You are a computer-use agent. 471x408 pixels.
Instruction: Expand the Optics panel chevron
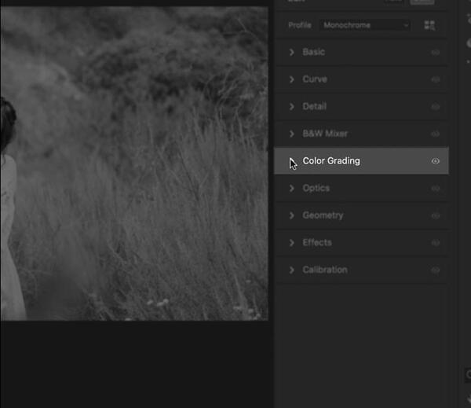[292, 189]
